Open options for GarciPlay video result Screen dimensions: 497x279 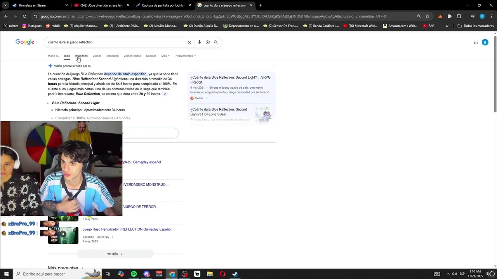[x=113, y=237]
